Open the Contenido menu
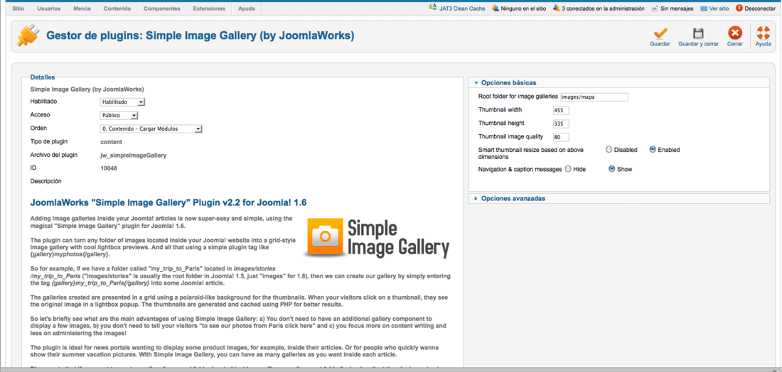Screen dimensions: 782x372 [117, 9]
